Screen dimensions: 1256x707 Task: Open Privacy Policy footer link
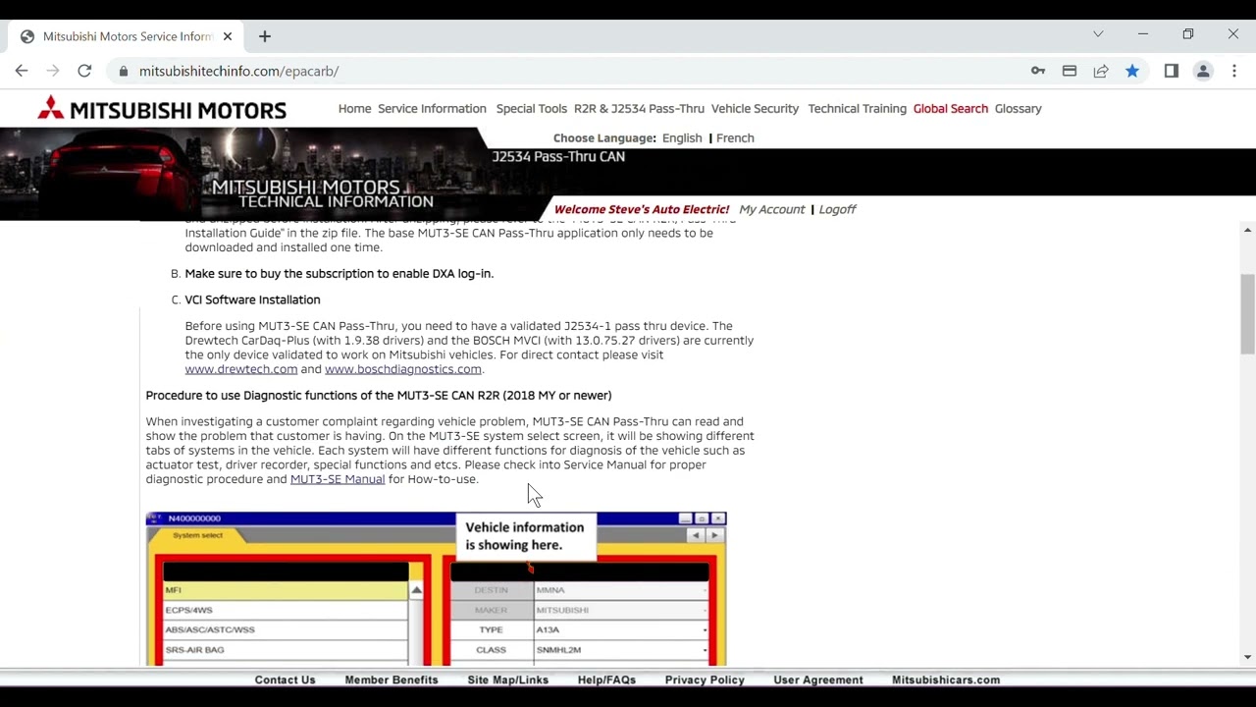705,680
